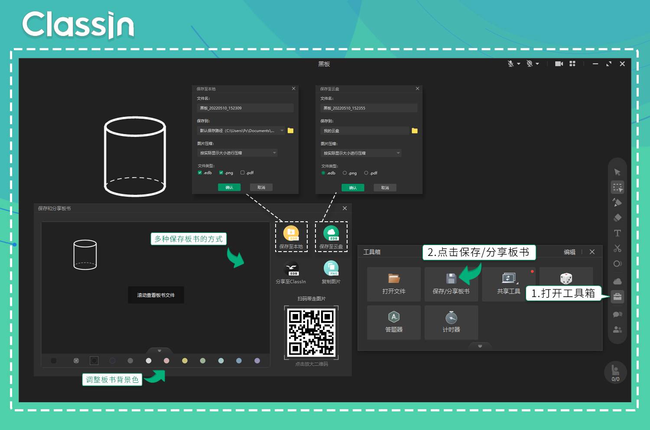
Task: Click 确认 in 保存至本地 dialog
Action: pos(229,188)
